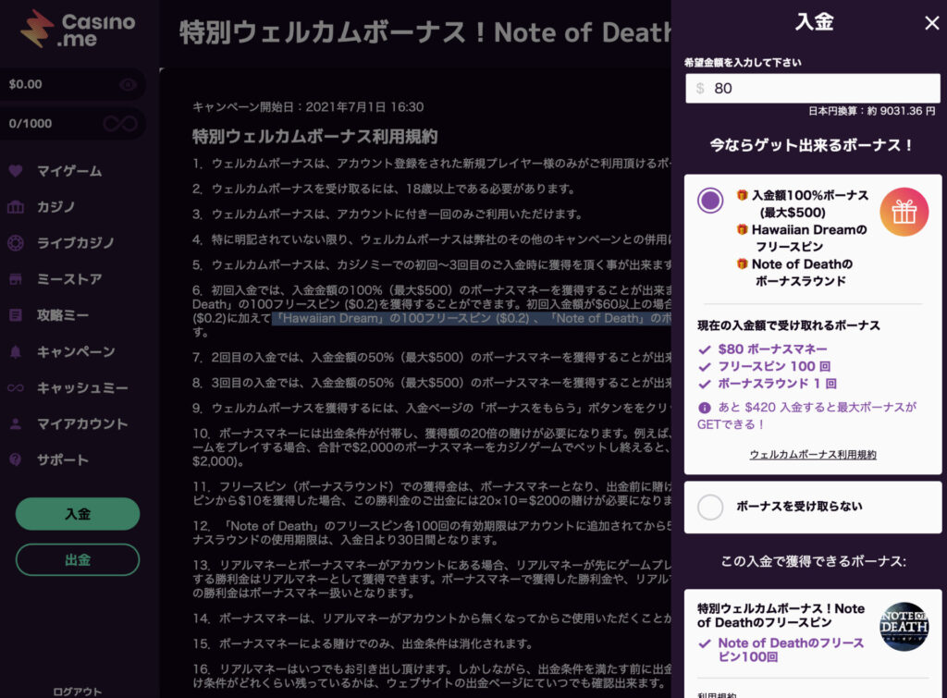The image size is (947, 698).
Task: Click gift icon beside 入金額100%ボーナス
Action: (x=743, y=195)
